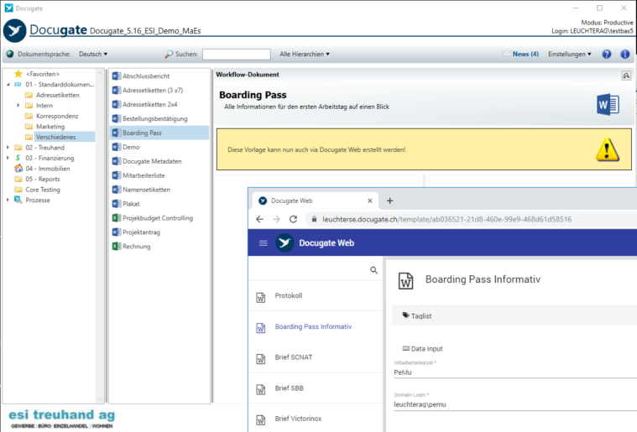Click the Taglist section header
637x432 pixels.
[514, 315]
